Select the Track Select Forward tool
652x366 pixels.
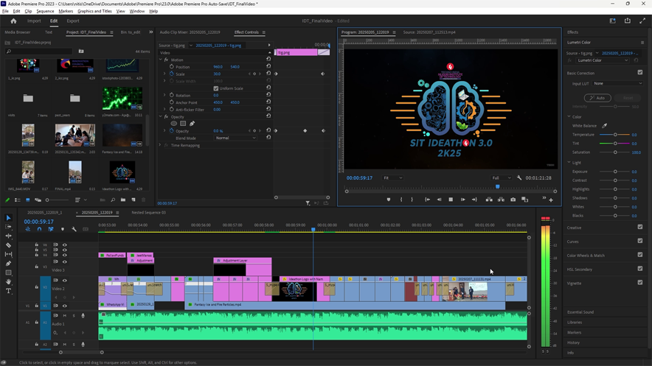tap(8, 227)
